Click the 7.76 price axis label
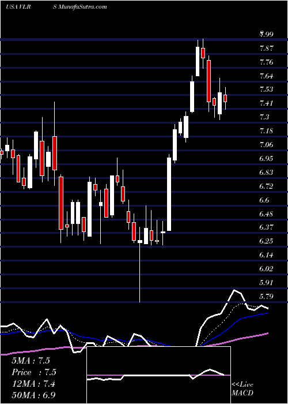The width and height of the screenshot is (288, 404). point(266,62)
